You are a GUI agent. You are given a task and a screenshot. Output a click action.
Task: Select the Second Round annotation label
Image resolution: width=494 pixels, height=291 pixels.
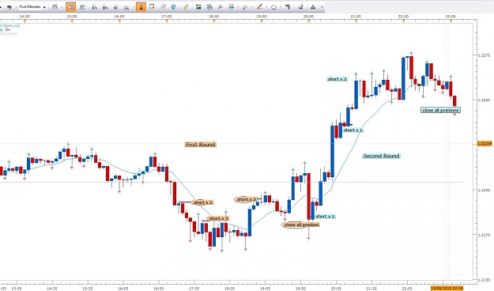tap(381, 156)
